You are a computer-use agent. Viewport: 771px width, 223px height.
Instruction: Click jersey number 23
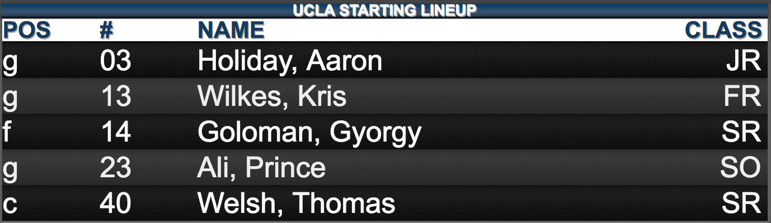(115, 167)
